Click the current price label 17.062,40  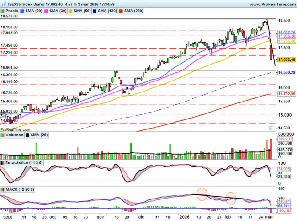(286, 59)
